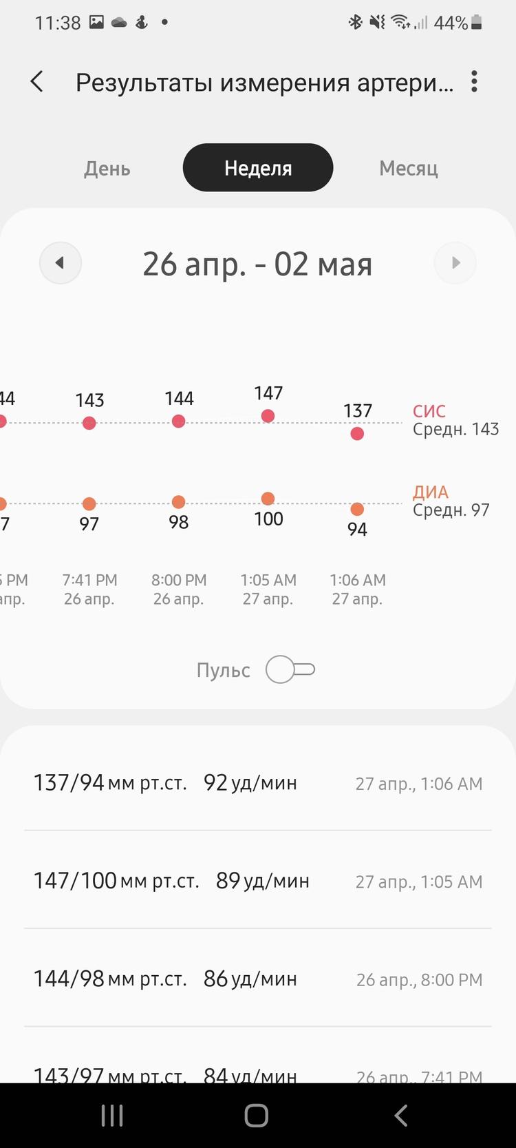Viewport: 516px width, 1148px height.
Task: Toggle the Пульс switch on
Action: coord(290,669)
